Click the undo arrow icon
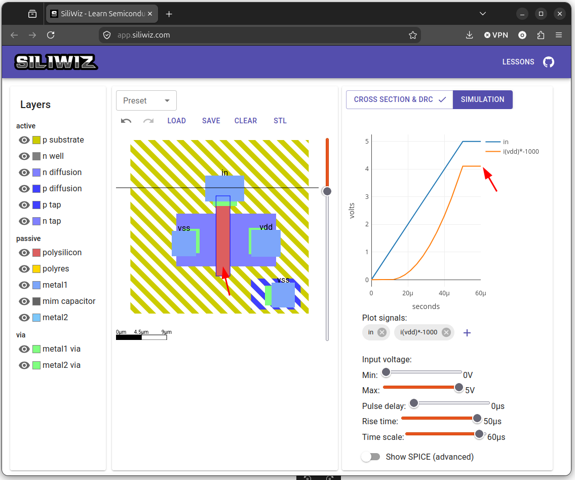The height and width of the screenshot is (480, 575). tap(126, 121)
